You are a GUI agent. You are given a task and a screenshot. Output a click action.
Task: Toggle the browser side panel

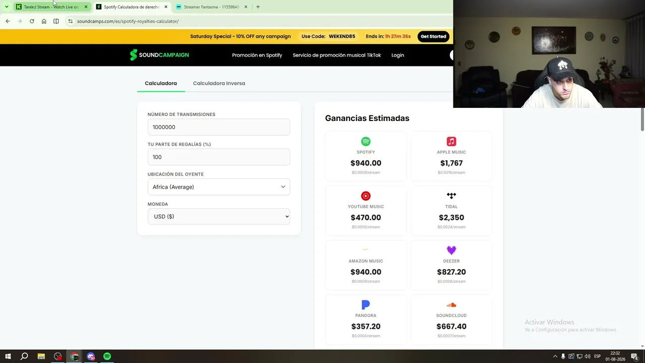coord(56,21)
